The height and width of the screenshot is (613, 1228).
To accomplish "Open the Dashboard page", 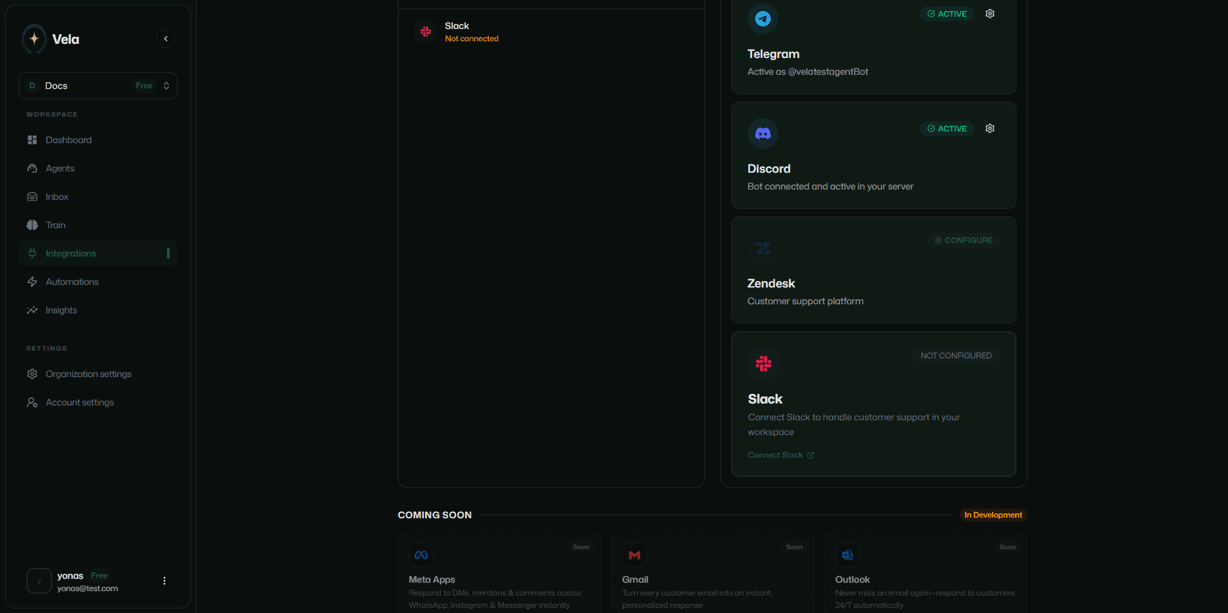I will click(98, 140).
